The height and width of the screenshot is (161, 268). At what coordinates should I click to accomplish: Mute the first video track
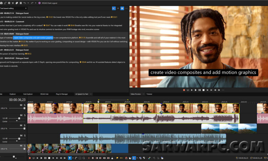tap(21, 105)
